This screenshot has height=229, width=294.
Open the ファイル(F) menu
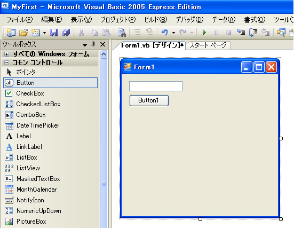click(20, 20)
